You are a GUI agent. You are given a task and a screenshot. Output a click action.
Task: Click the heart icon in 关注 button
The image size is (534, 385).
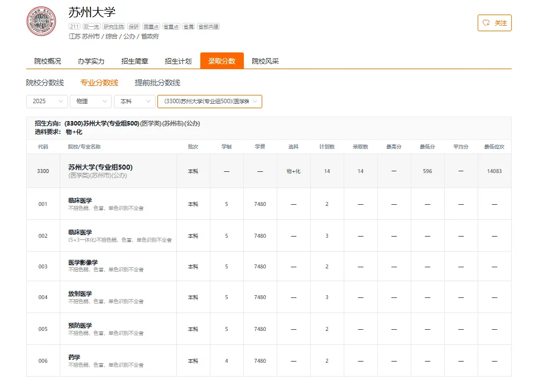(x=486, y=23)
